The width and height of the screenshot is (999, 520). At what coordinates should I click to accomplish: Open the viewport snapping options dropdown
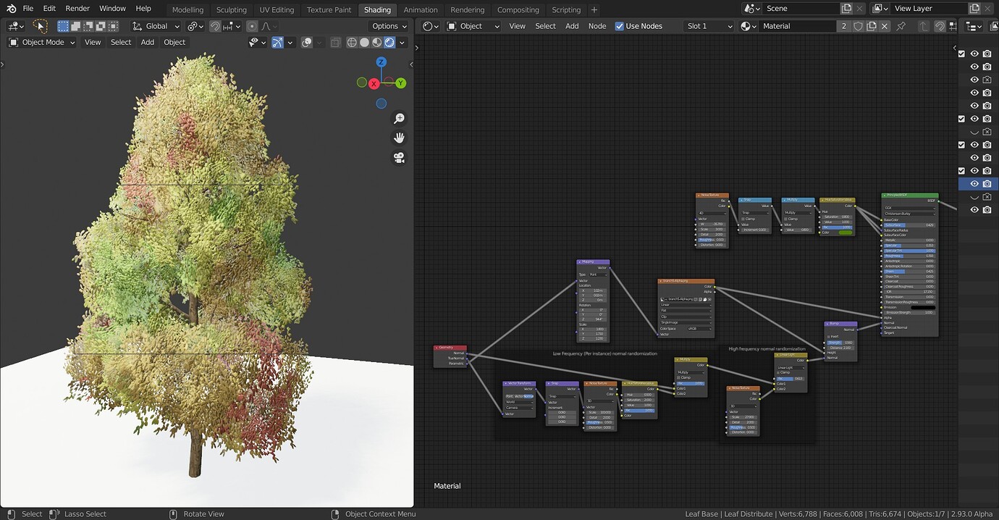tap(232, 26)
